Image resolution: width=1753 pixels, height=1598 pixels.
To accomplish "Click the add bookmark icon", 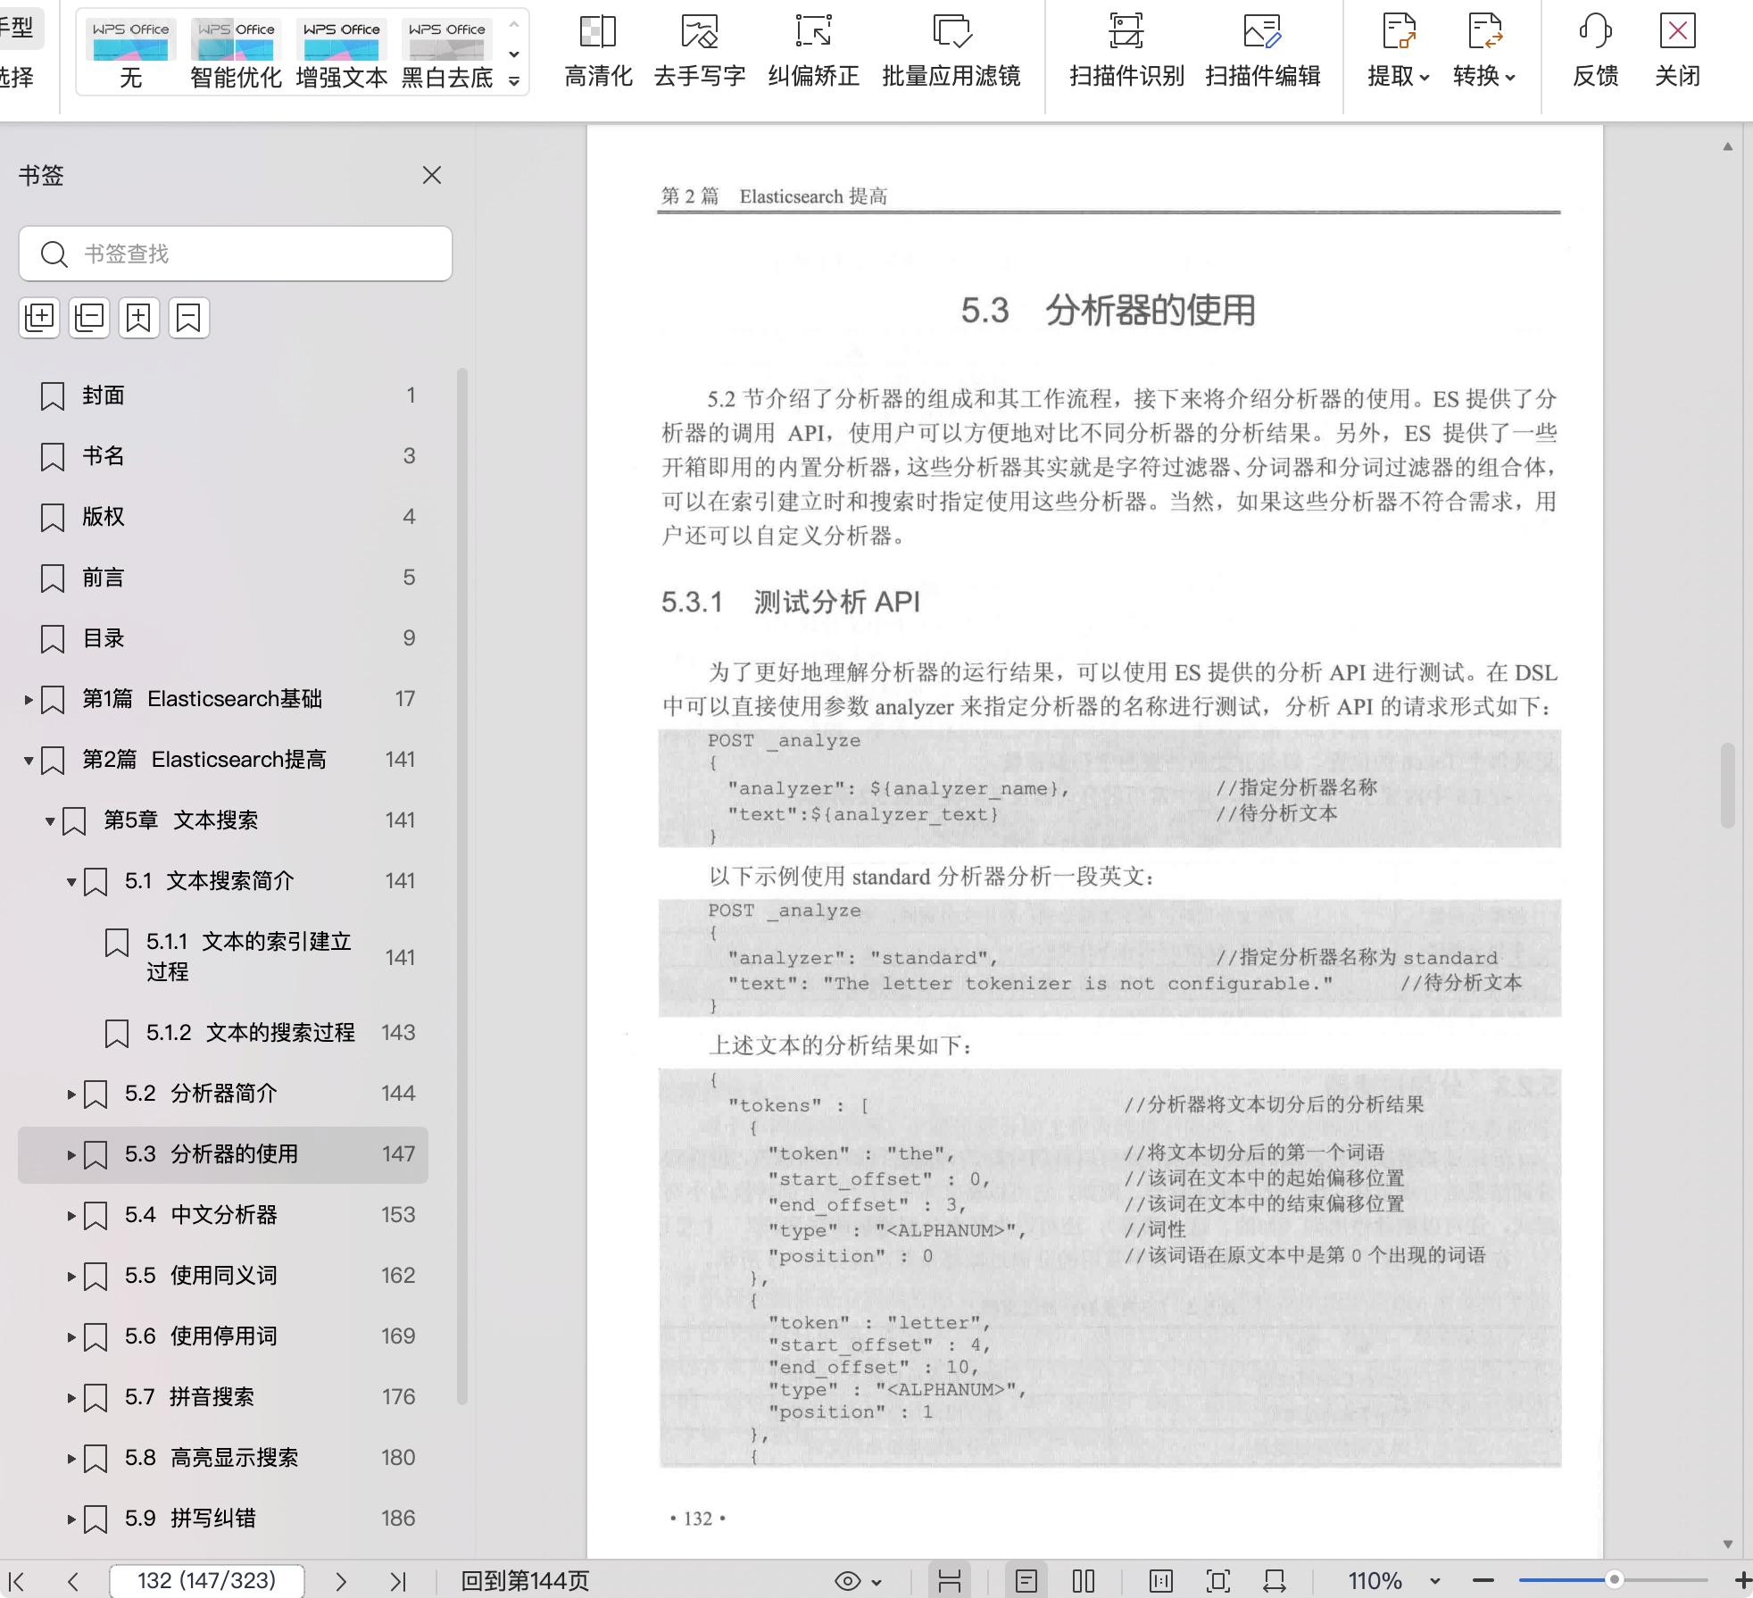I will click(138, 318).
